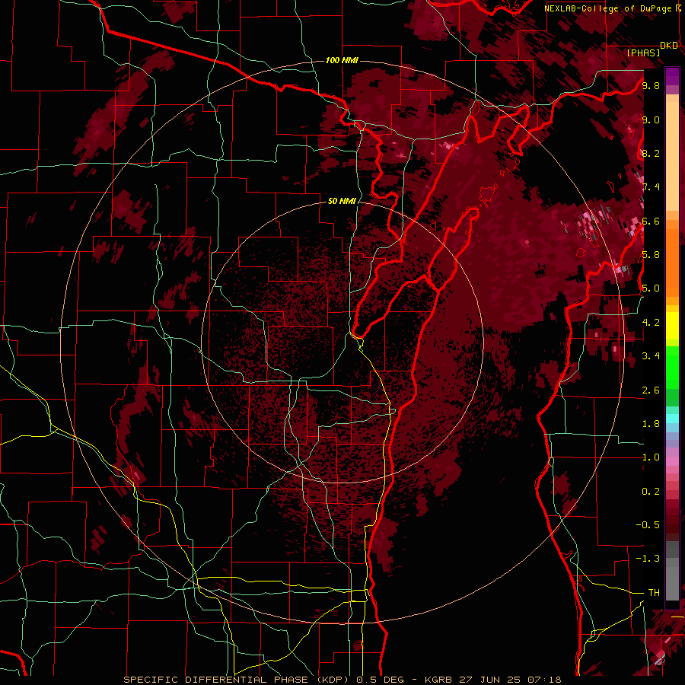This screenshot has width=685, height=685.
Task: Click the 4.2 value on the color scale
Action: [651, 323]
